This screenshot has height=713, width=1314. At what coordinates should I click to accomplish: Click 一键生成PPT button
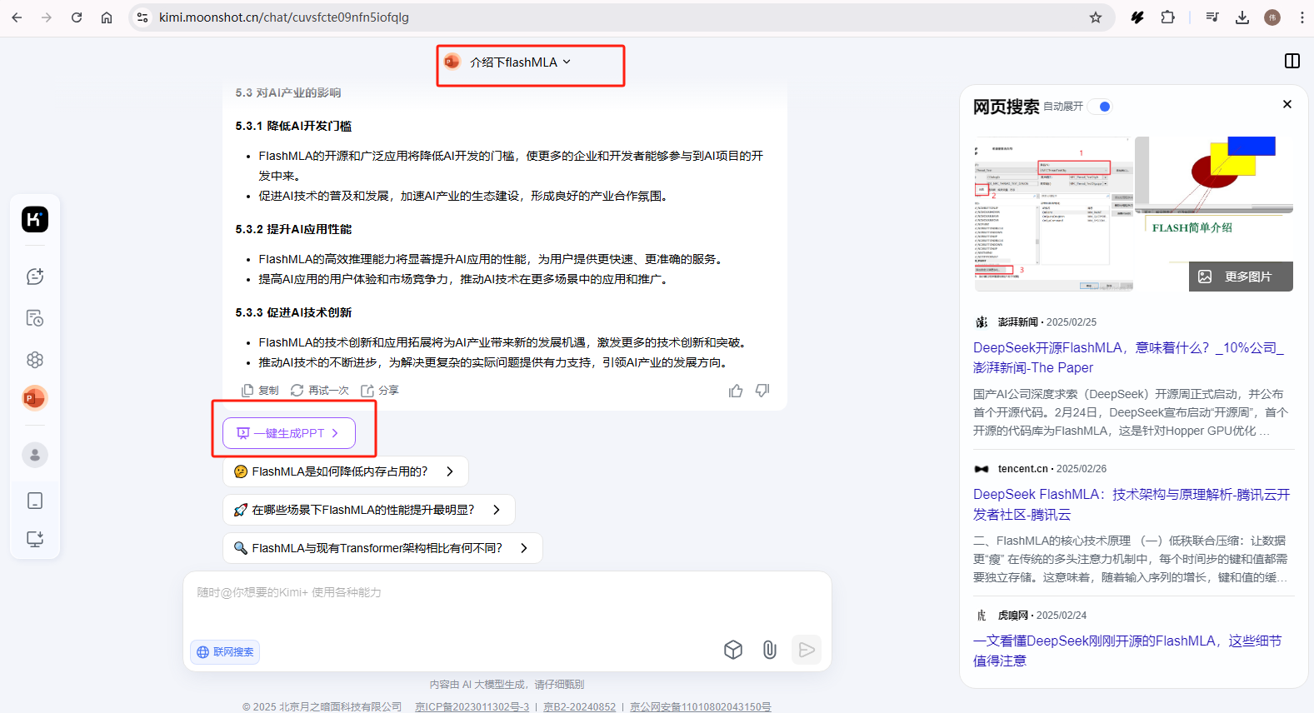click(289, 433)
